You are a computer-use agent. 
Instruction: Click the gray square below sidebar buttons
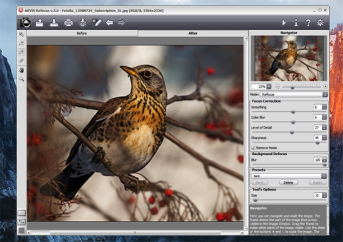click(x=22, y=231)
